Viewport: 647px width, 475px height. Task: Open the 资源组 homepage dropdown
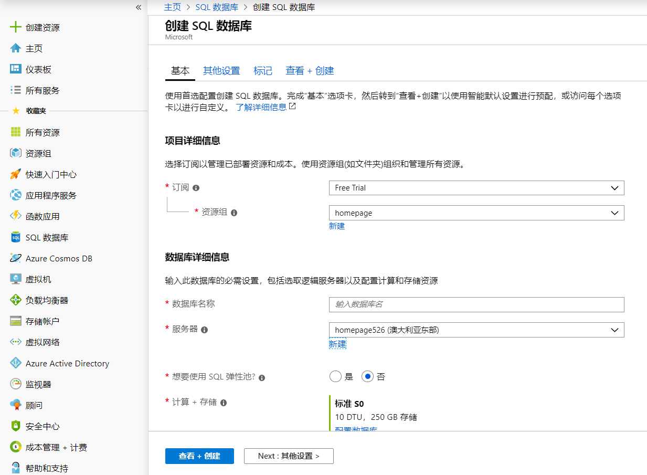click(x=476, y=213)
